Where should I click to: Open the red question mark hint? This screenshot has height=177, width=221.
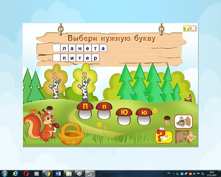tap(164, 136)
